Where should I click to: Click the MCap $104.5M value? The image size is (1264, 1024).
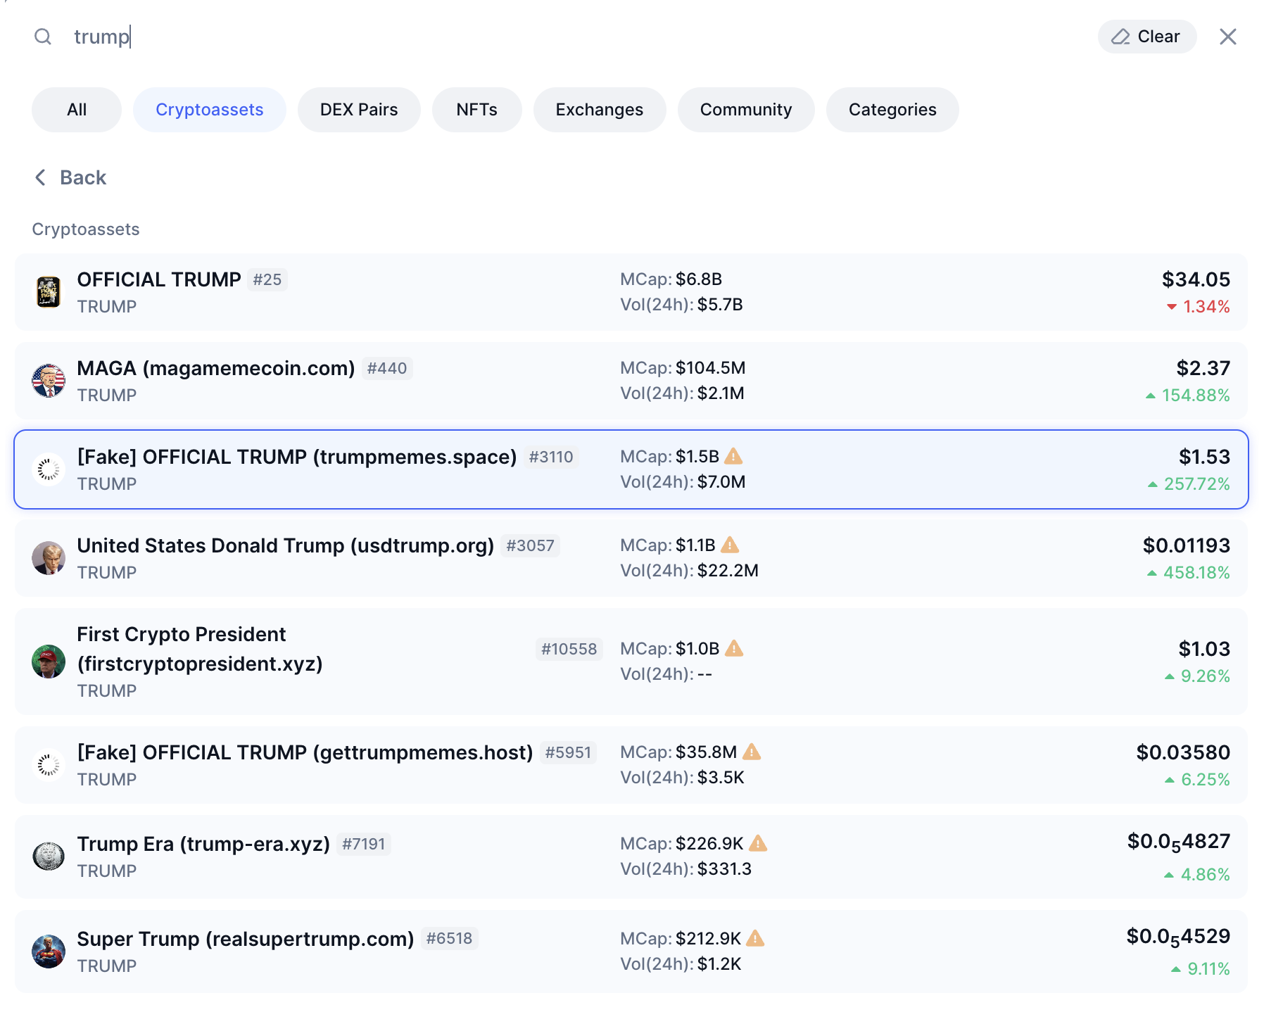coord(711,368)
